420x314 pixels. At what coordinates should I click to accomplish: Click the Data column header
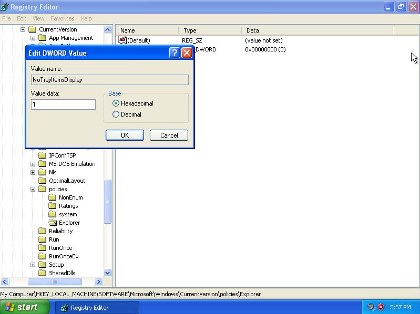pyautogui.click(x=317, y=30)
